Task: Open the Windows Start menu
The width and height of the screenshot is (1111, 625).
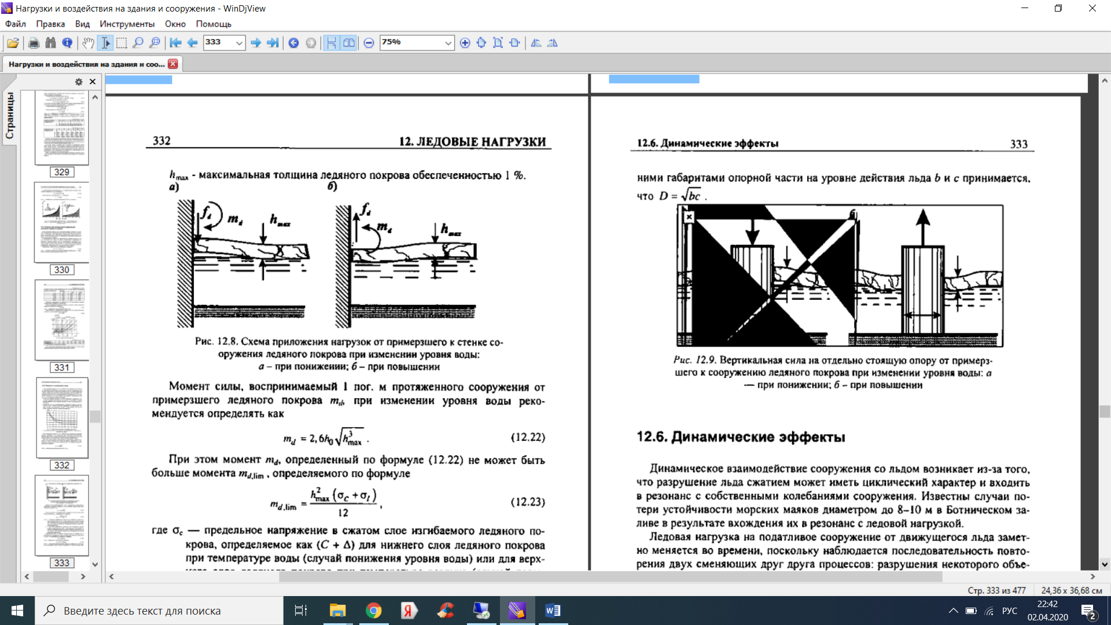Action: point(17,611)
